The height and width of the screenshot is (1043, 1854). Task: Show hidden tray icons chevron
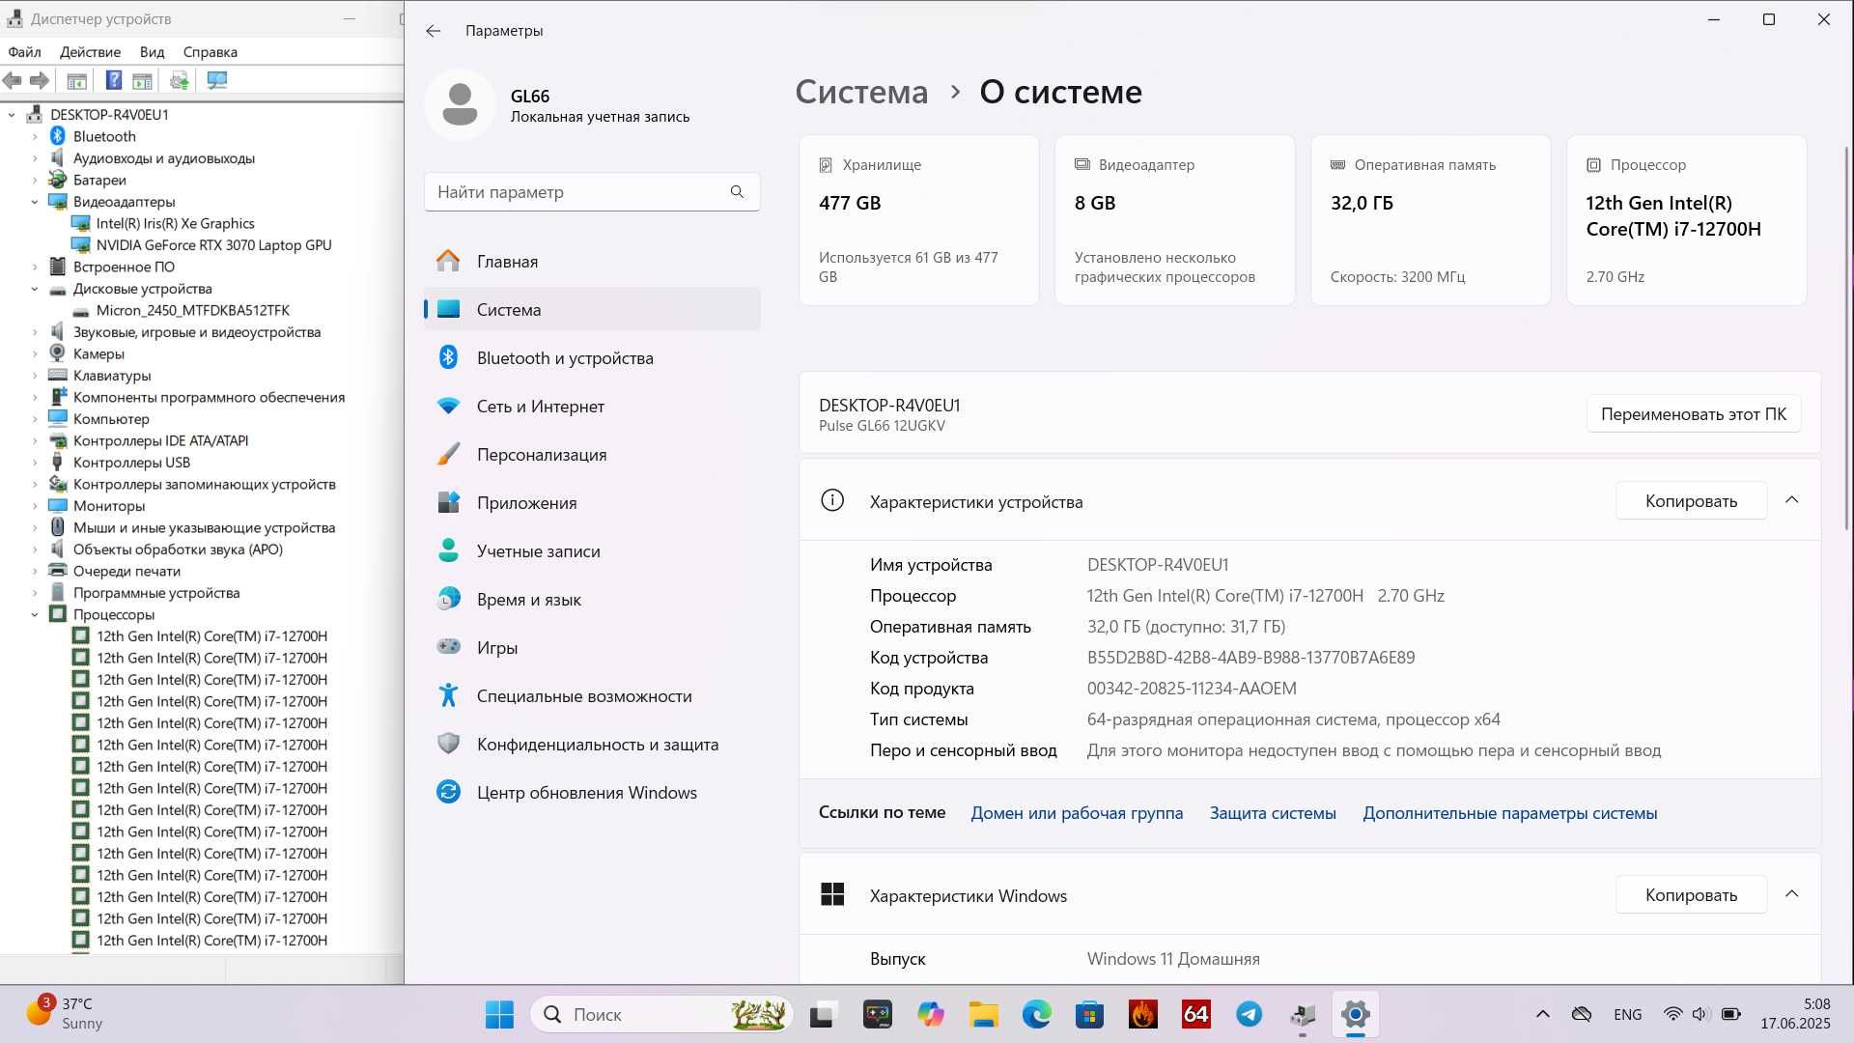1542,1014
